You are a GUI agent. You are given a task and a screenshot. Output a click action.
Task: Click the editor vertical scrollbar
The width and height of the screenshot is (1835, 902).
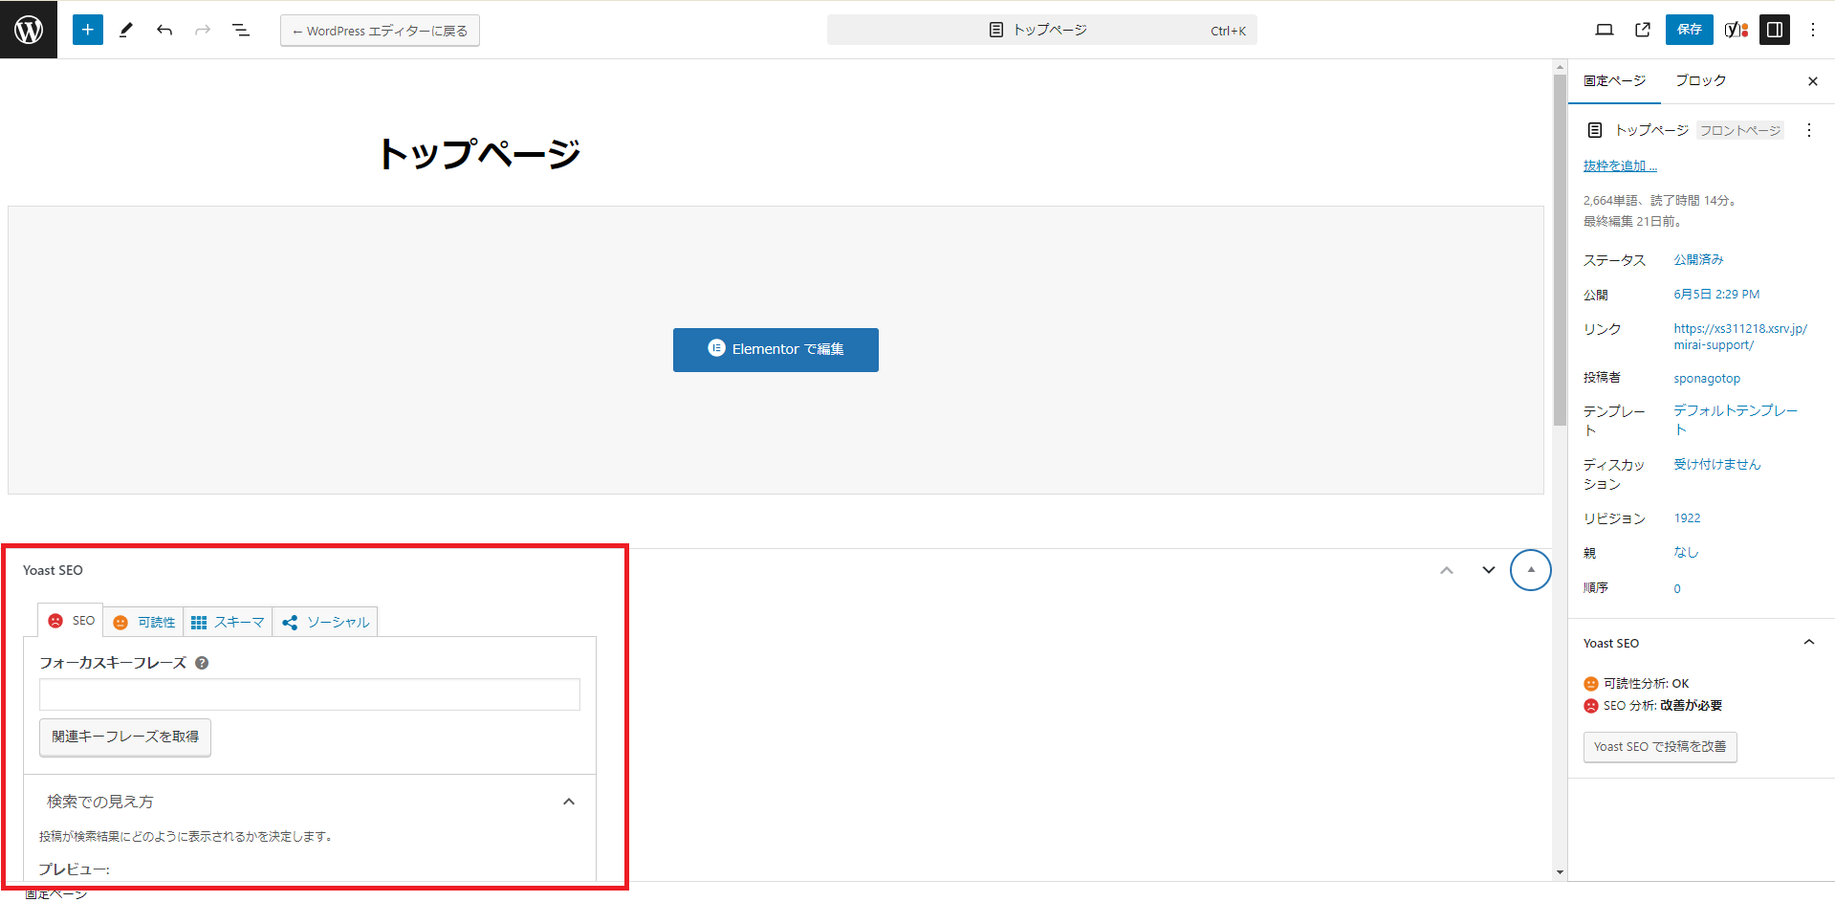coord(1560,249)
